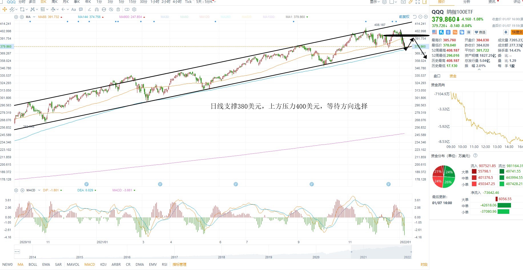Select the trend line drawing tool
The height and width of the screenshot is (270, 523).
click(12, 9)
